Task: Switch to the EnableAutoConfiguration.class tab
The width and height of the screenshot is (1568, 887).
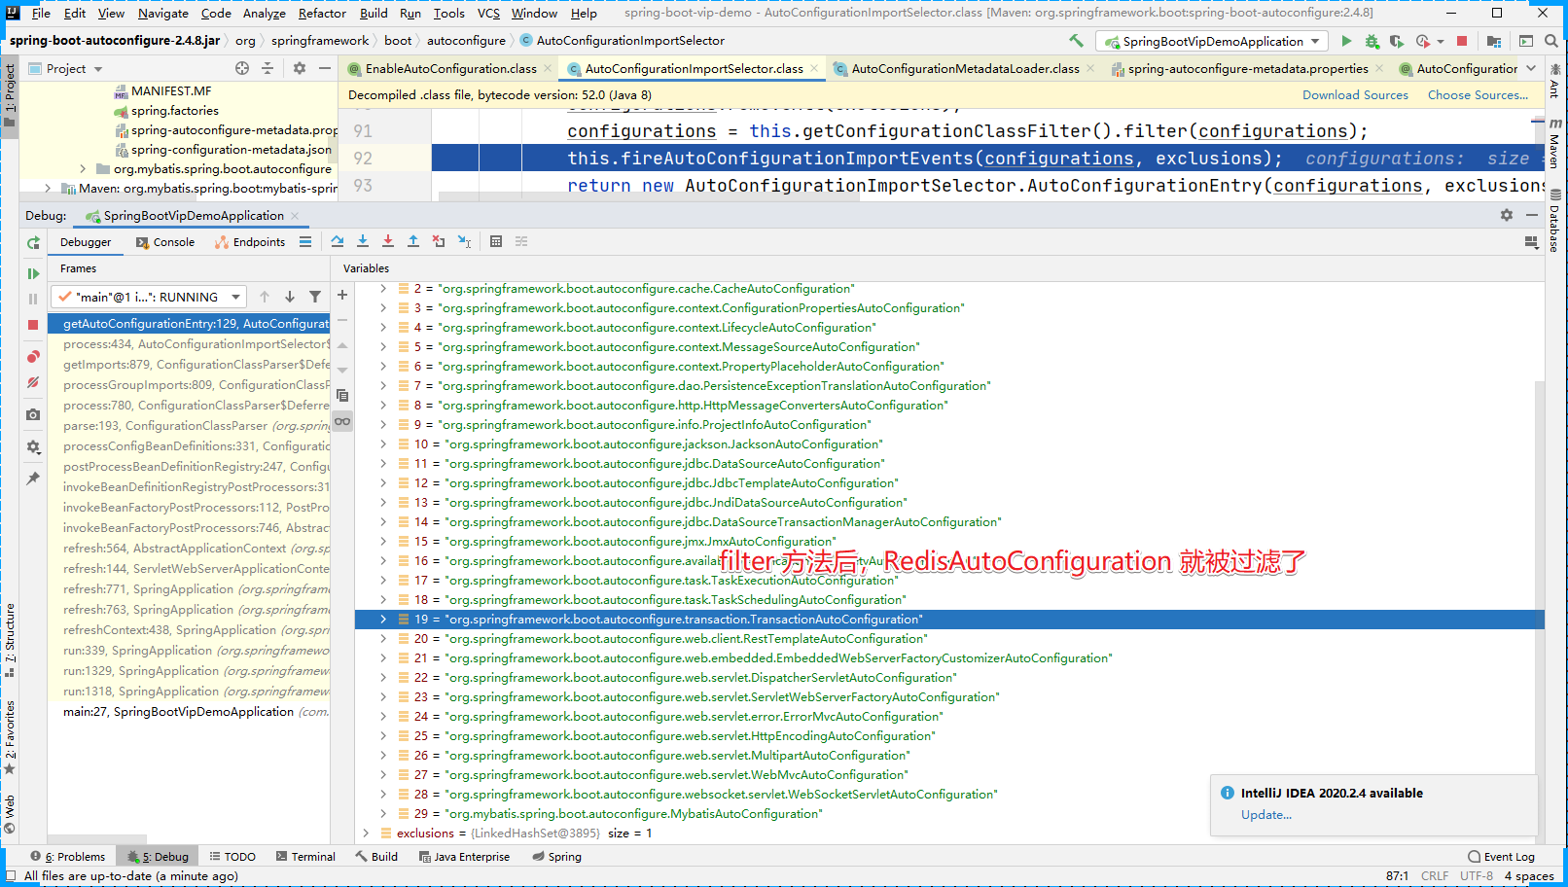Action: point(449,68)
